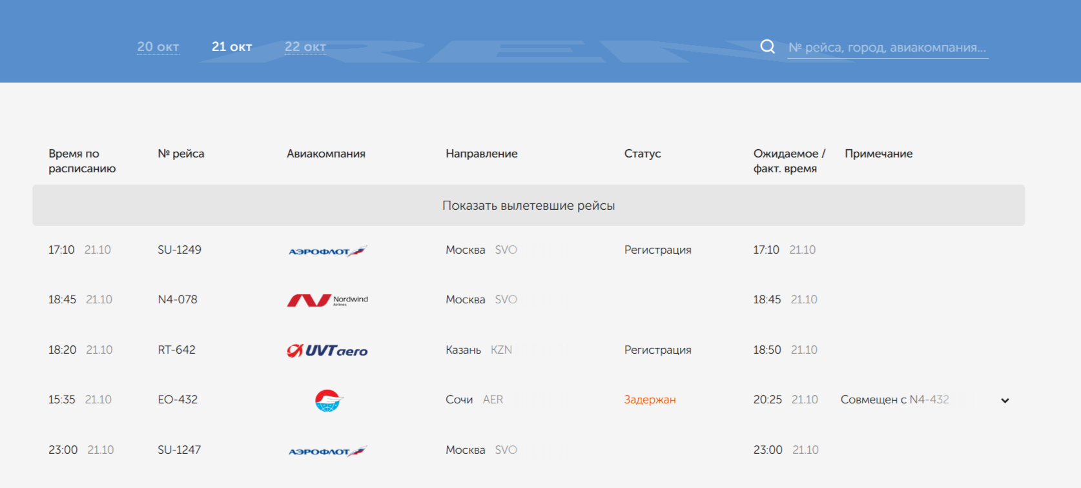The height and width of the screenshot is (488, 1081).
Task: Click the Задержан status for EO-432
Action: point(650,400)
